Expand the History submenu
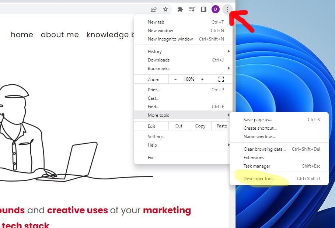 coord(183,52)
